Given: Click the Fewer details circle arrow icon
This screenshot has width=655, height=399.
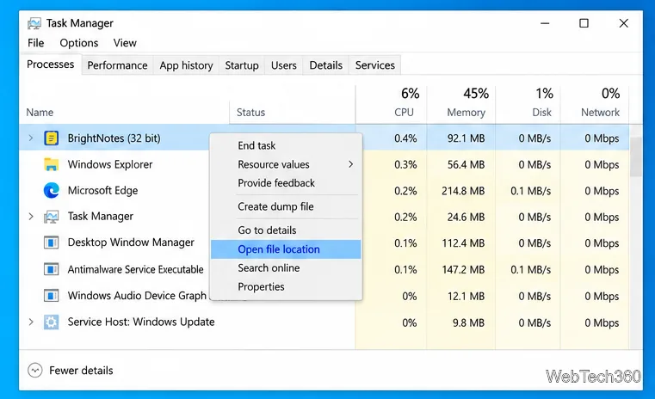Looking at the screenshot, I should [x=35, y=371].
